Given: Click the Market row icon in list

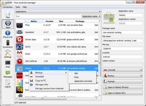Looking at the screenshot, I should pyautogui.click(x=19, y=68).
